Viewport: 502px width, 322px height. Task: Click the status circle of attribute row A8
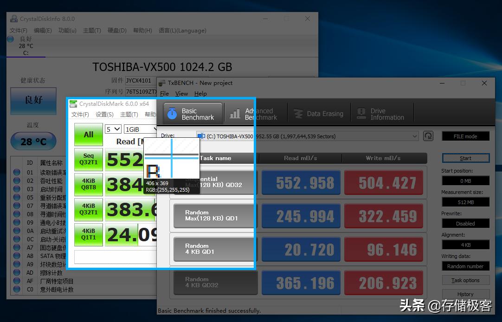[x=17, y=256]
